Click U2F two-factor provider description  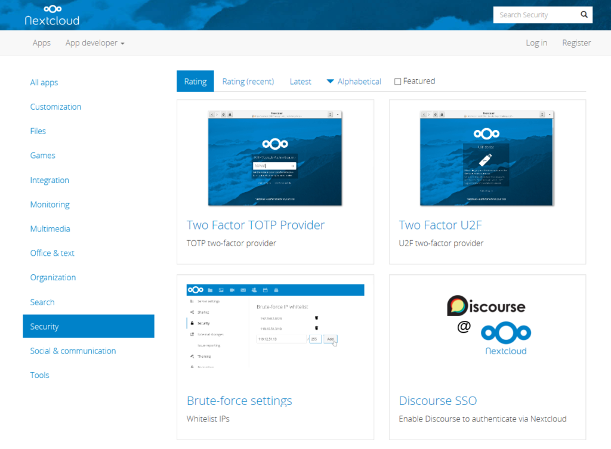[441, 243]
